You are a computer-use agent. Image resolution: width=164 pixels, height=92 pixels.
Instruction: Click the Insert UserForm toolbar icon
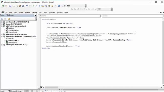(x=6, y=6)
